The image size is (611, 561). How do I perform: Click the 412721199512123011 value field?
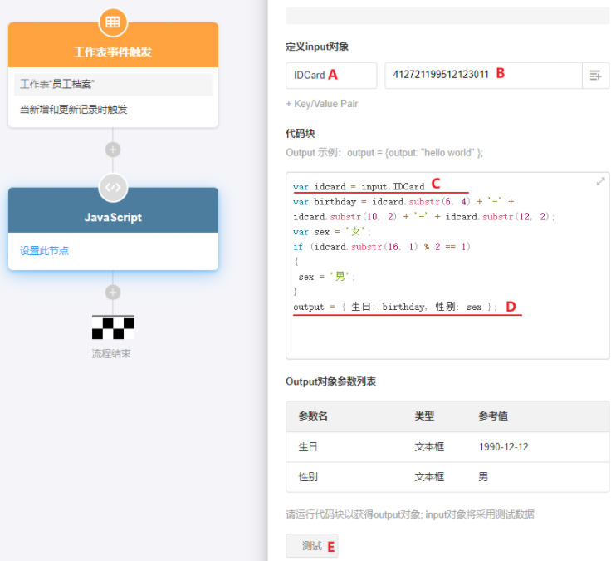point(483,76)
